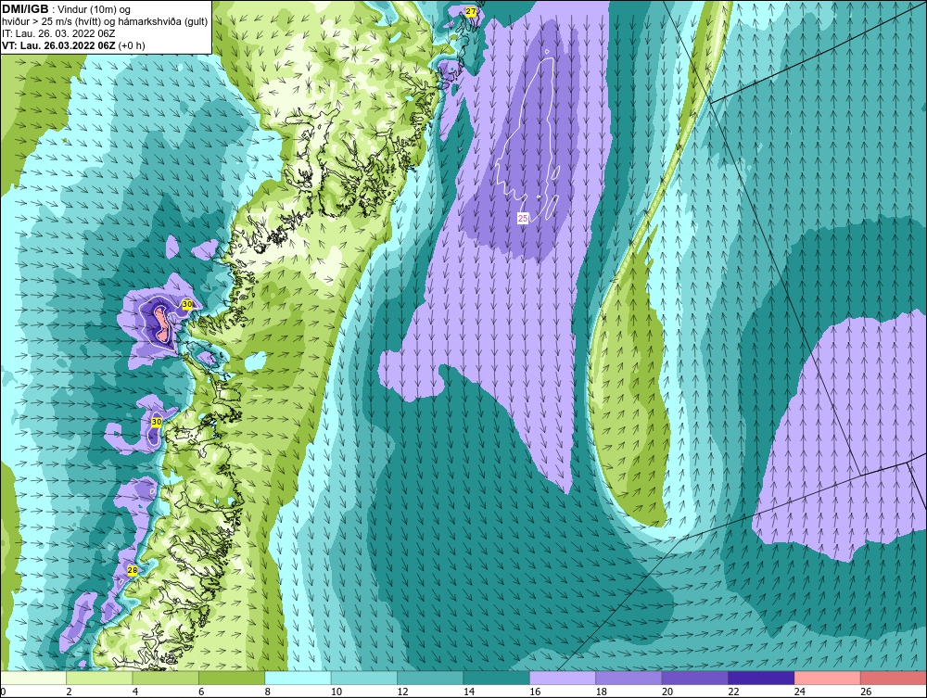The image size is (927, 698).
Task: Click the 'IT: Lau. 26. 03. 2022 06Z' line
Action: [x=58, y=33]
